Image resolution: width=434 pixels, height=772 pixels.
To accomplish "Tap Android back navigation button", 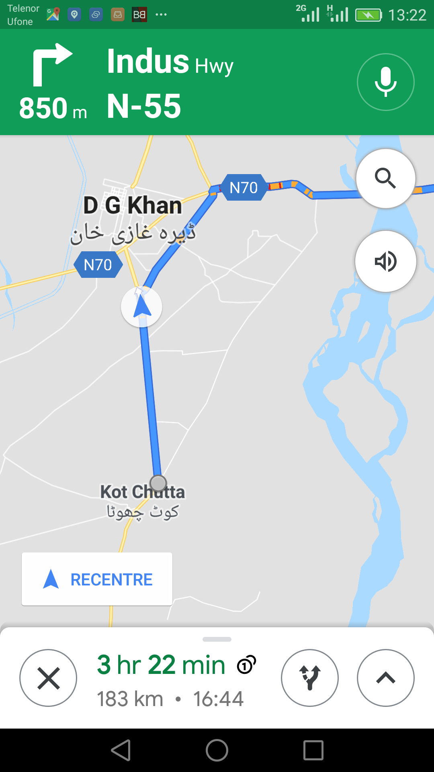I will click(121, 750).
